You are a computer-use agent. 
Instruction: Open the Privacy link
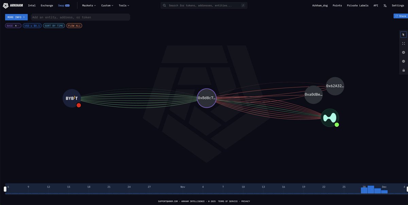(x=245, y=201)
